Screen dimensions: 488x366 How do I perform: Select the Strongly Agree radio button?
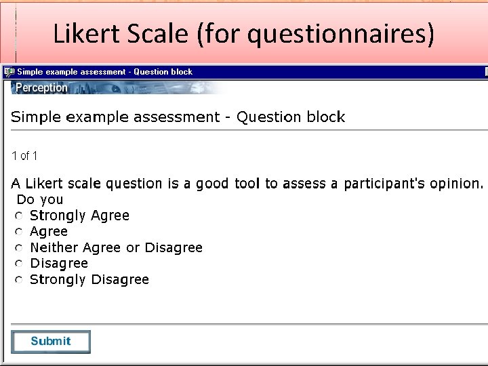tap(20, 216)
